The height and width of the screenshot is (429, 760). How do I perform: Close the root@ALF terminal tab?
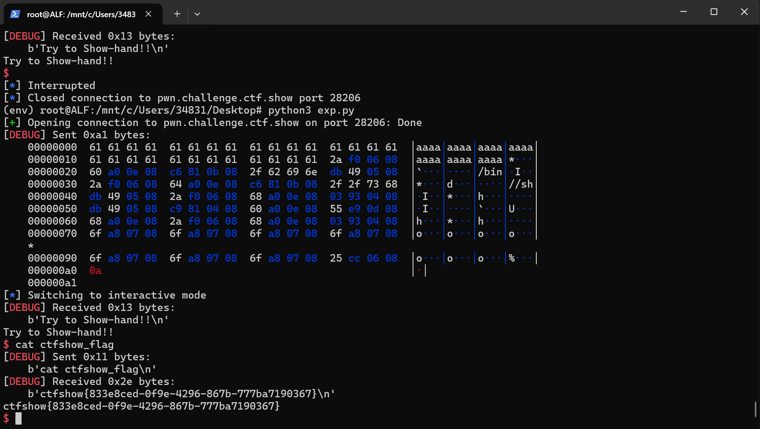[x=148, y=14]
